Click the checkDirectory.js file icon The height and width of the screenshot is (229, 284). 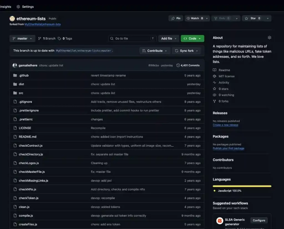[x=15, y=154]
